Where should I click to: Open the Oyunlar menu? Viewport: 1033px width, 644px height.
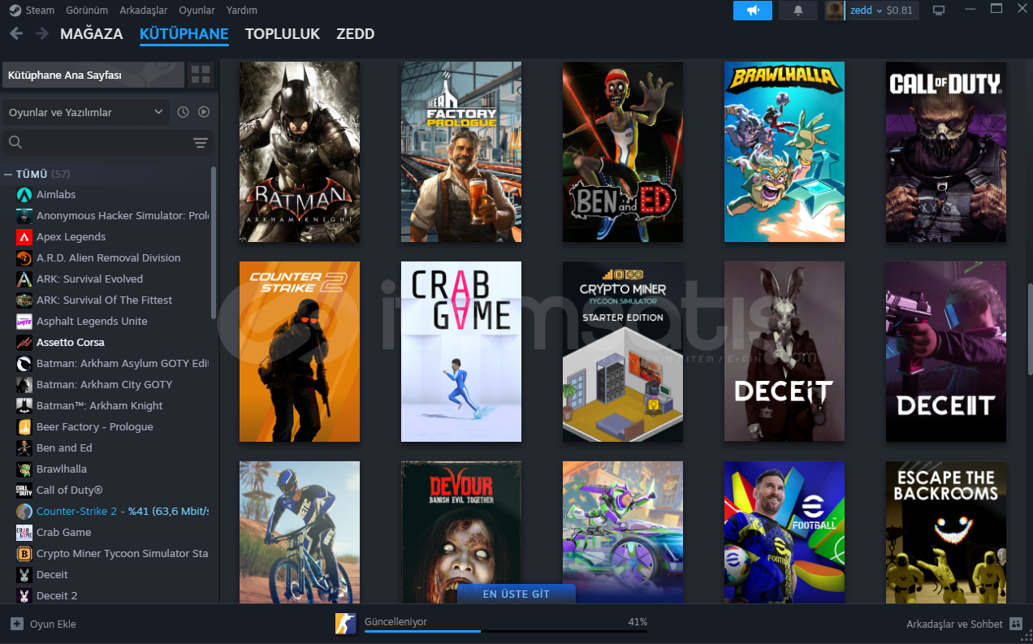(197, 11)
